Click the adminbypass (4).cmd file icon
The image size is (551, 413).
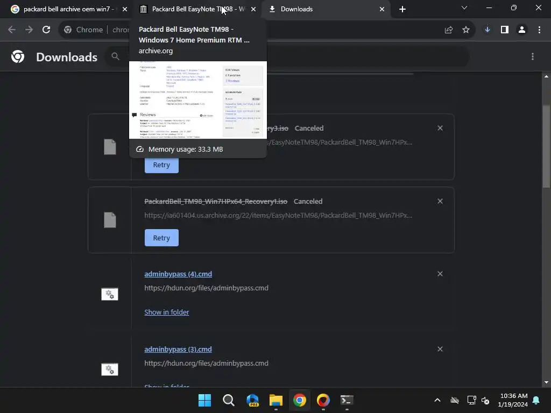click(x=110, y=294)
